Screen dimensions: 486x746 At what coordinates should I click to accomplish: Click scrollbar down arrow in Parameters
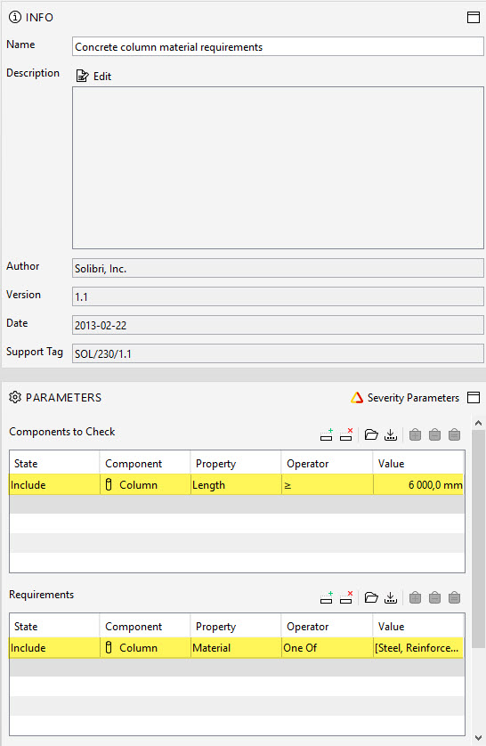pos(478,738)
